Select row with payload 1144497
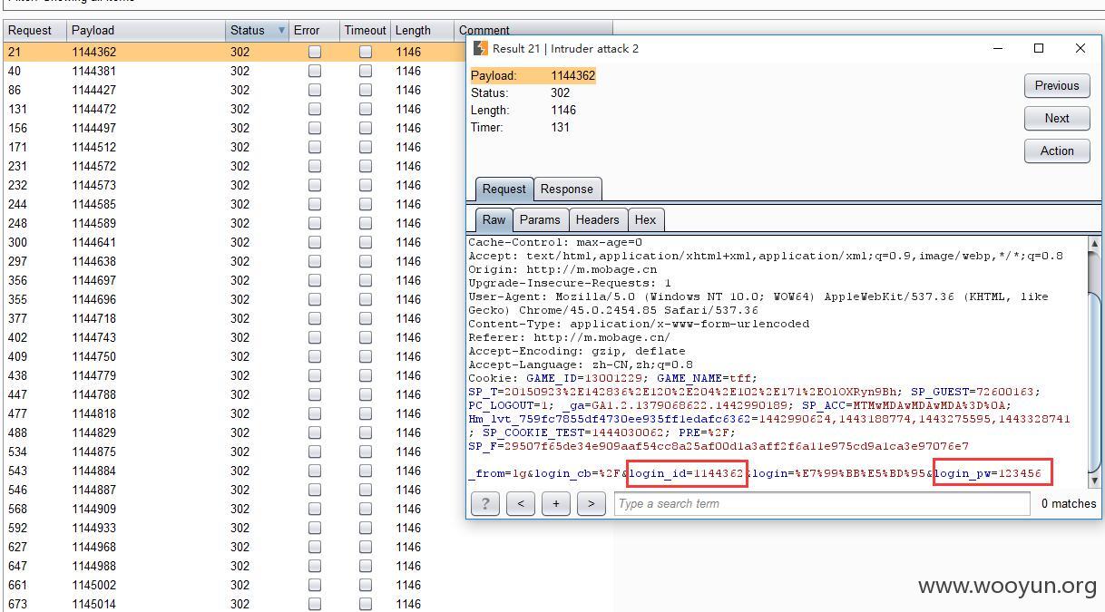1105x612 pixels. [x=234, y=128]
